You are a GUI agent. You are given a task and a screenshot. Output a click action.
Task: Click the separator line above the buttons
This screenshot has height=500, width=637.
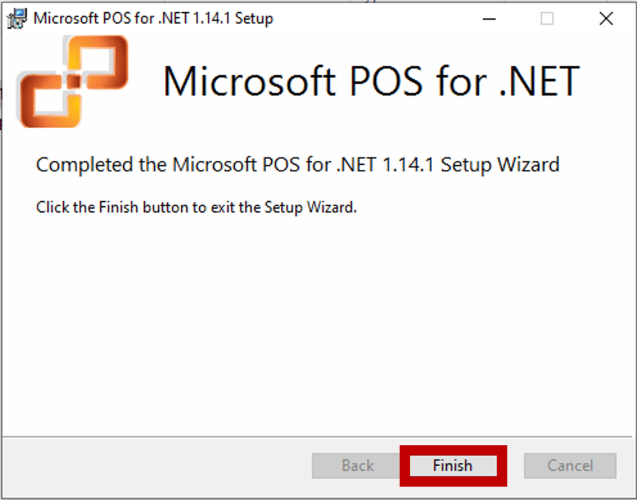(x=191, y=438)
